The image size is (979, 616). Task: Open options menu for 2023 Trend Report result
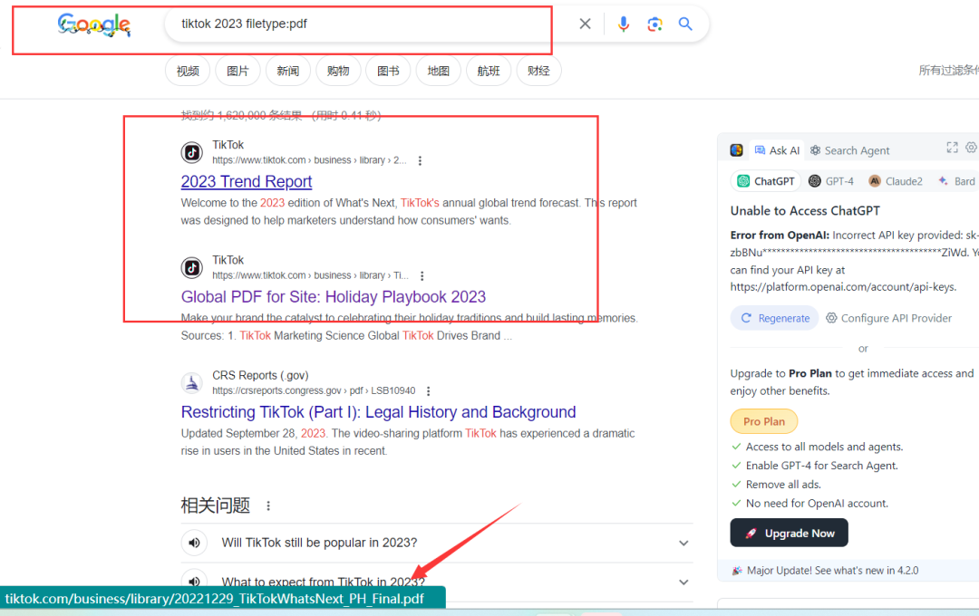coord(421,160)
